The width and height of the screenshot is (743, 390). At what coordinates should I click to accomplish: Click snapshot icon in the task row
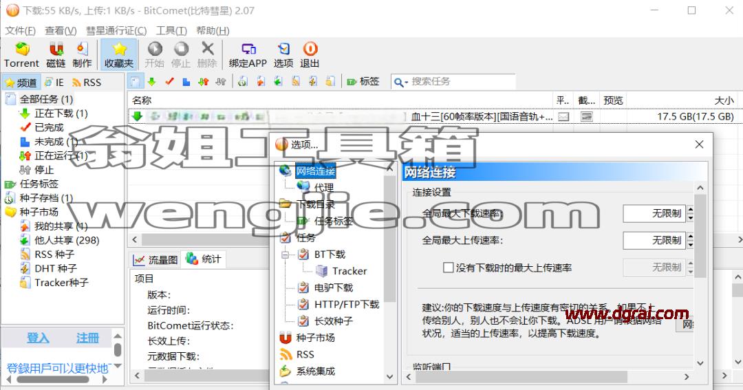coord(587,116)
